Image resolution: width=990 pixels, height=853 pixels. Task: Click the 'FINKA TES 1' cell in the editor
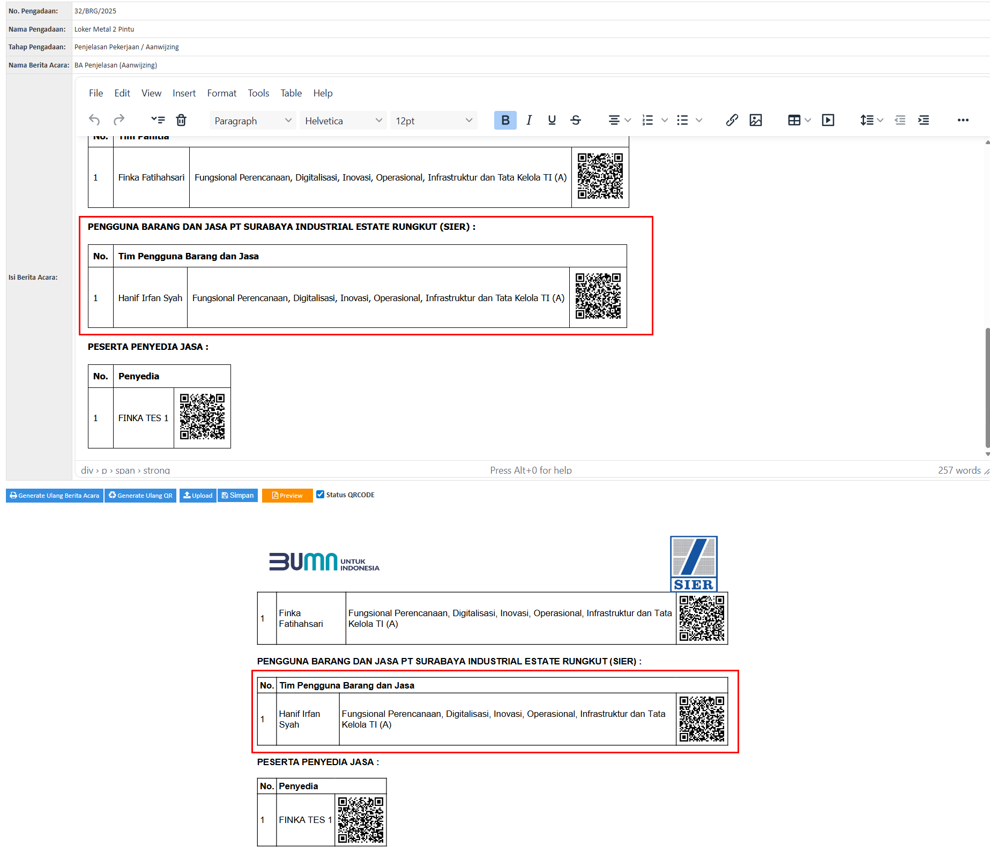tap(144, 418)
